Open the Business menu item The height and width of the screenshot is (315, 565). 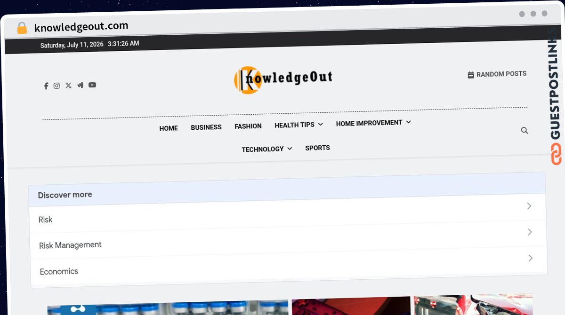[206, 127]
